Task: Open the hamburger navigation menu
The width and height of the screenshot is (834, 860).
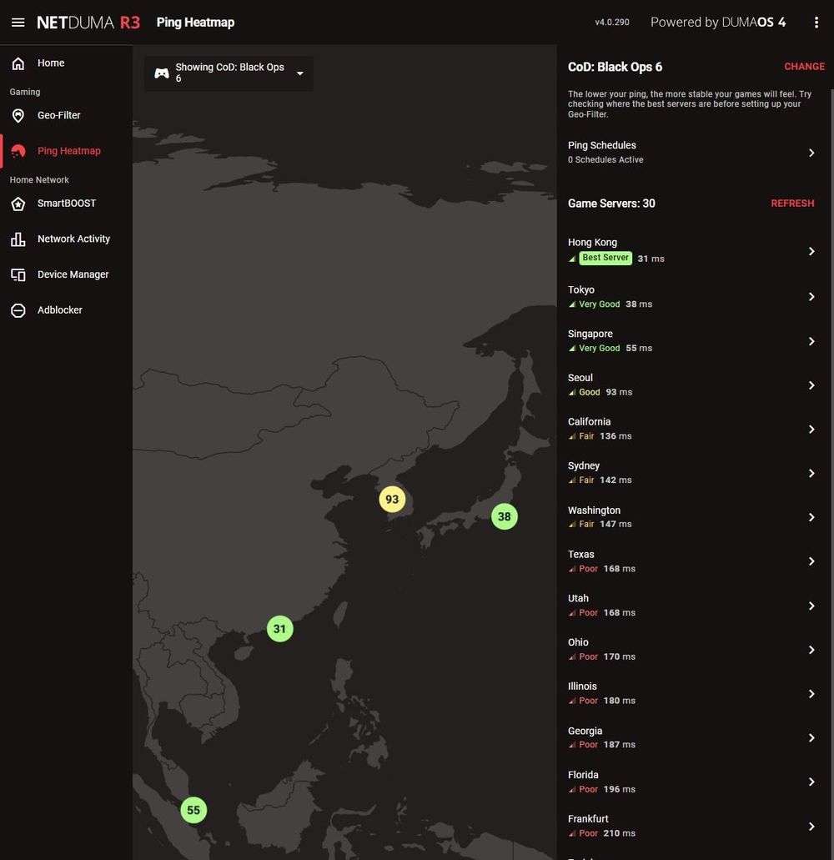Action: [18, 23]
